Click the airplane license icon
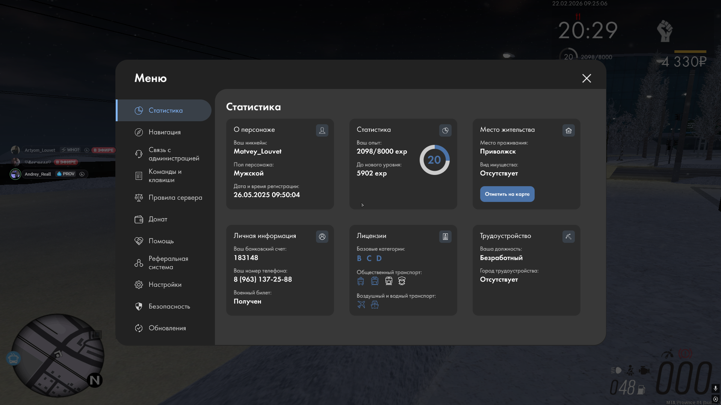Image resolution: width=721 pixels, height=405 pixels. pos(361,304)
